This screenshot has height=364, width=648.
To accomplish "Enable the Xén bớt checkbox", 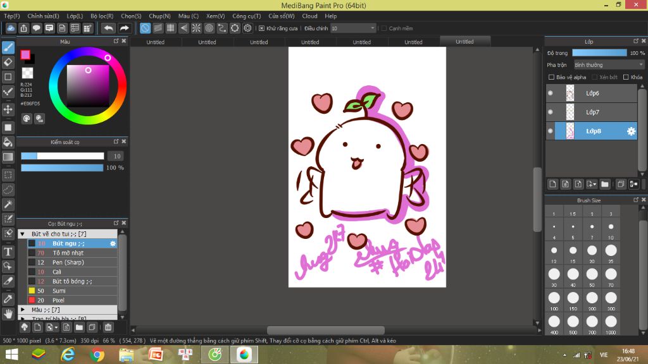I will 595,77.
